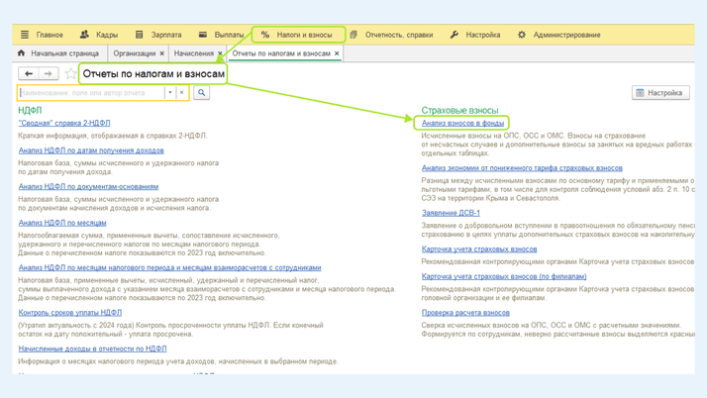This screenshot has width=707, height=398.
Task: Click text "Краткая информация, отображаемая в справках 2-НДФЛ"
Action: pos(112,136)
